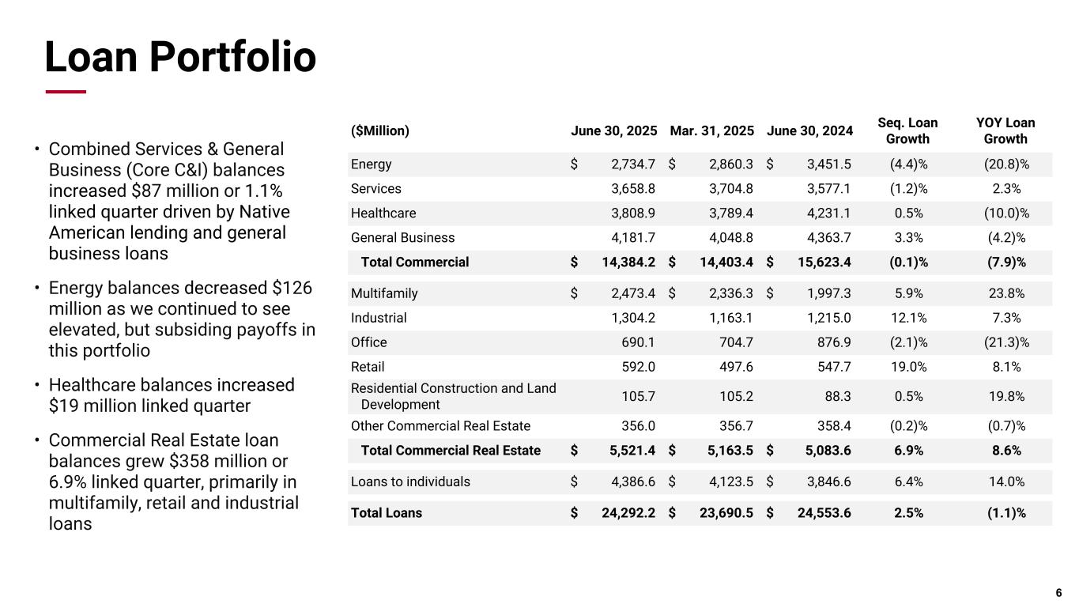Click the Seq. Loan Growth column header
The height and width of the screenshot is (608, 1079).
click(x=907, y=131)
